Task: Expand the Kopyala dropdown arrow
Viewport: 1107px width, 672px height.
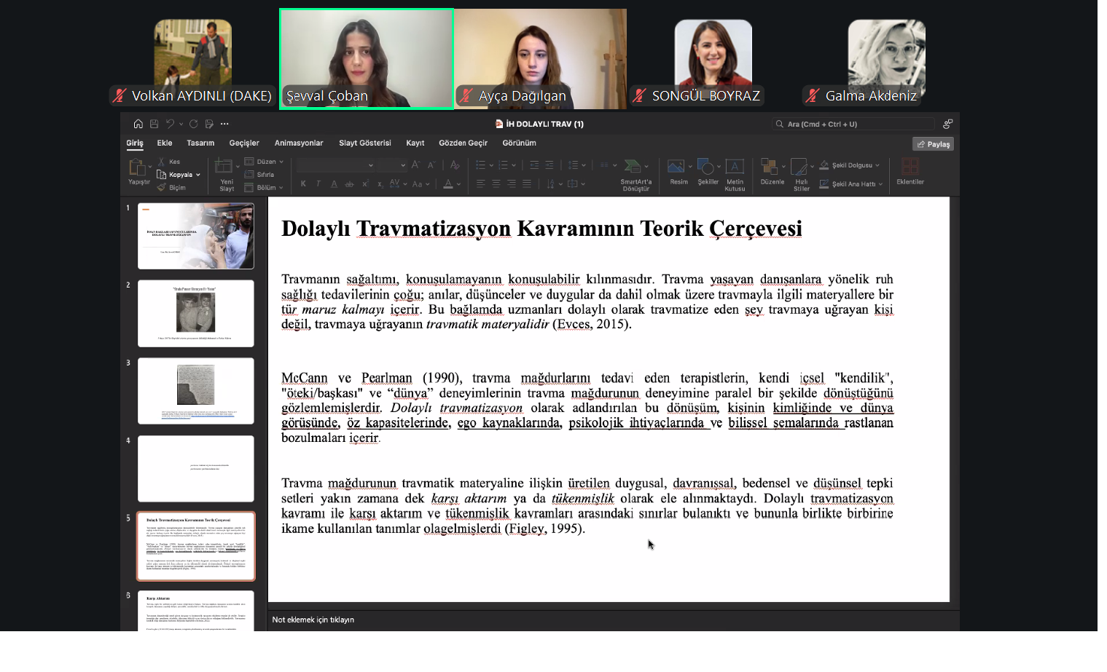Action: [x=197, y=175]
